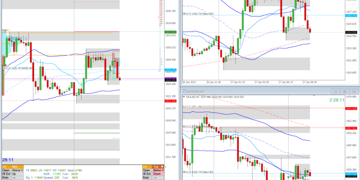Click blue 1926.743 tag on left chart
The image size is (360, 180).
(170, 70)
